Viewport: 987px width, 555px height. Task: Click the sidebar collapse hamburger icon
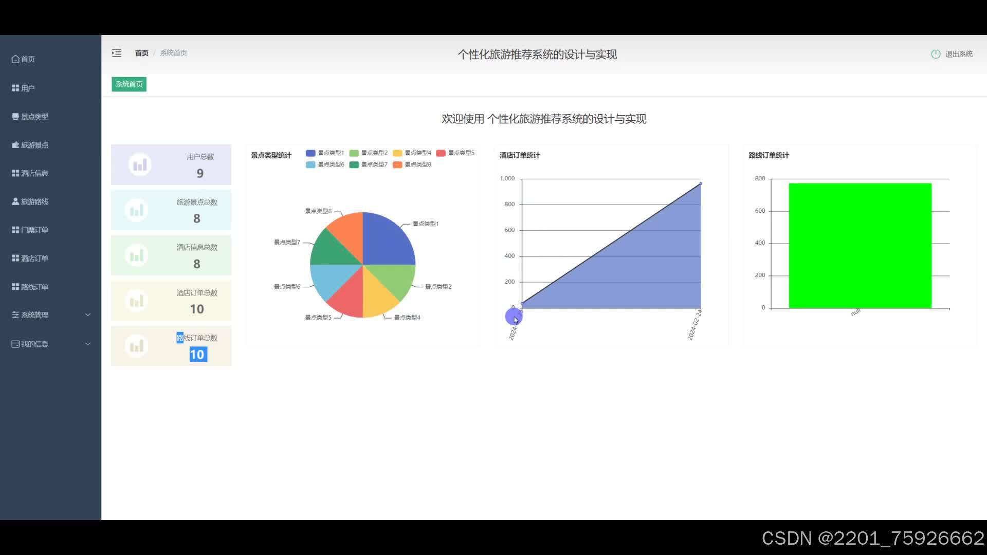pos(117,53)
